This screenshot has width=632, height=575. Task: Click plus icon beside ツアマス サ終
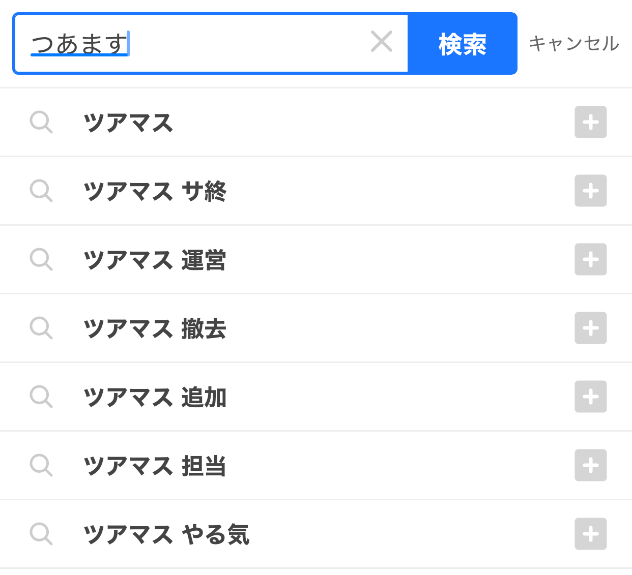[591, 191]
